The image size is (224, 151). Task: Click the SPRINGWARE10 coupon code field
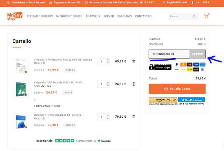pos(169,54)
